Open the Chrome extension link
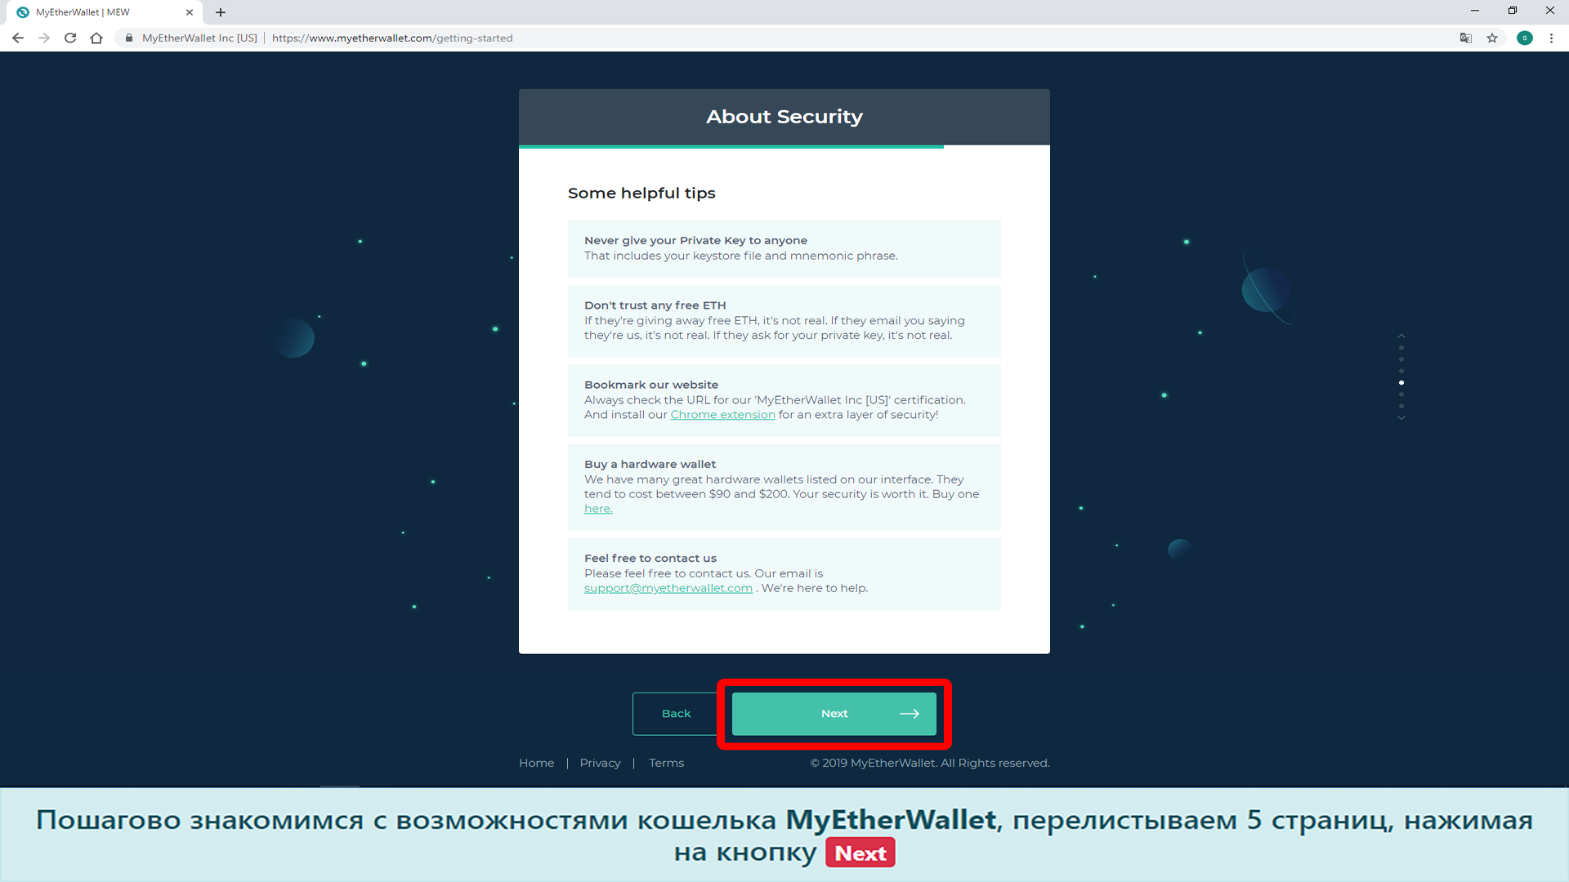This screenshot has height=882, width=1569. pos(722,415)
